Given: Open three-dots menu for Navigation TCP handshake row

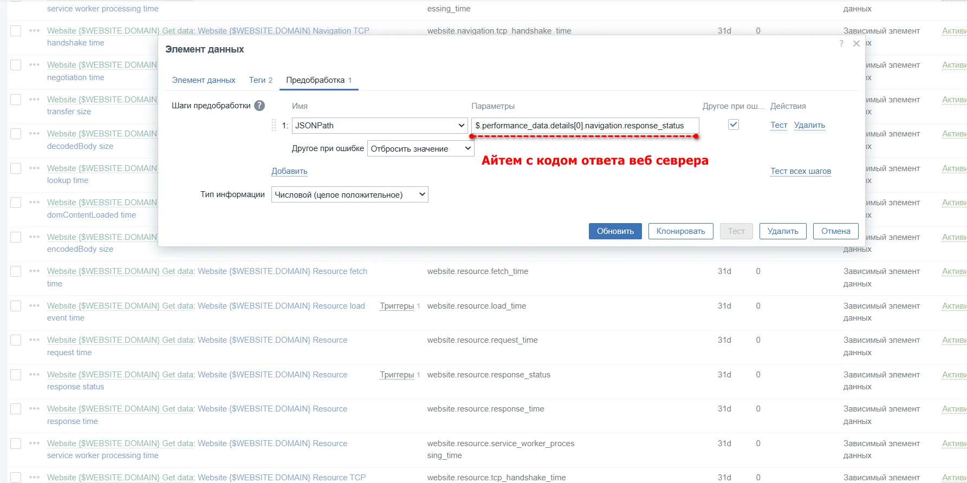Looking at the screenshot, I should coord(35,30).
